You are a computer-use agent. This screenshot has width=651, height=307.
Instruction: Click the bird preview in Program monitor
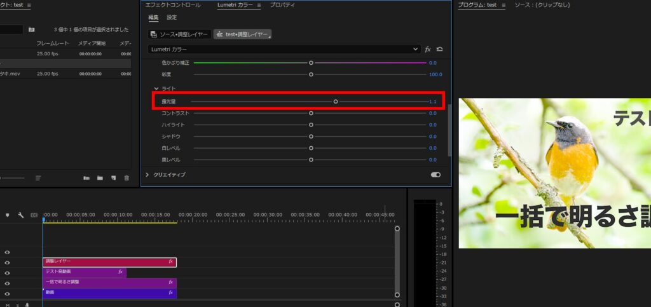click(x=554, y=174)
